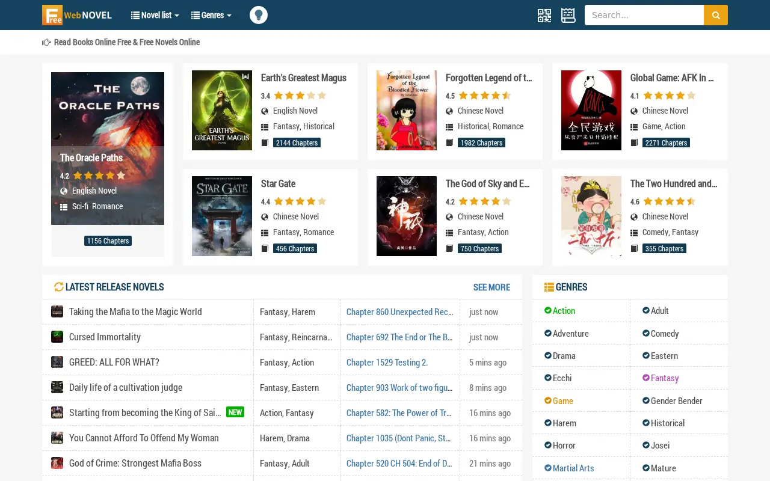Click the list icon in Genres panel header

pyautogui.click(x=549, y=287)
